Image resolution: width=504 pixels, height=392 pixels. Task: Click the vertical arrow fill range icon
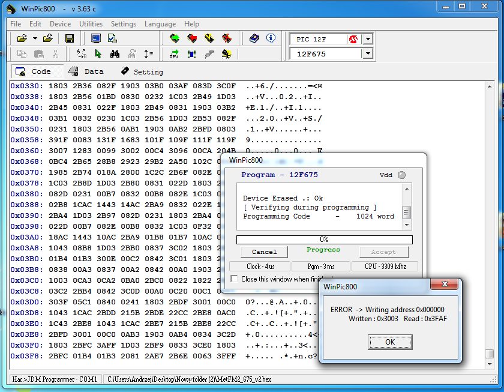click(x=149, y=53)
